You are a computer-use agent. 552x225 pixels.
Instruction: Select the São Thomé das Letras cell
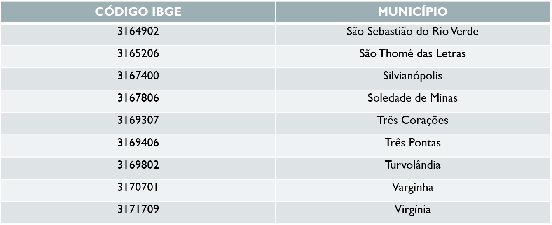click(x=412, y=57)
